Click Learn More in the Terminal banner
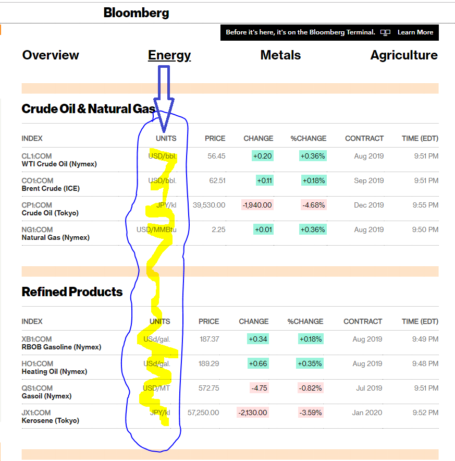Image resolution: width=455 pixels, height=461 pixels. coord(415,32)
